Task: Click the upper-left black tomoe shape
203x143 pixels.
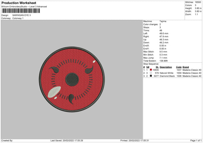Action: (x=54, y=70)
